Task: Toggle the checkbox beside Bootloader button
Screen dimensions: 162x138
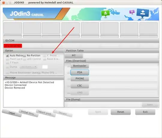Action: pos(68,66)
